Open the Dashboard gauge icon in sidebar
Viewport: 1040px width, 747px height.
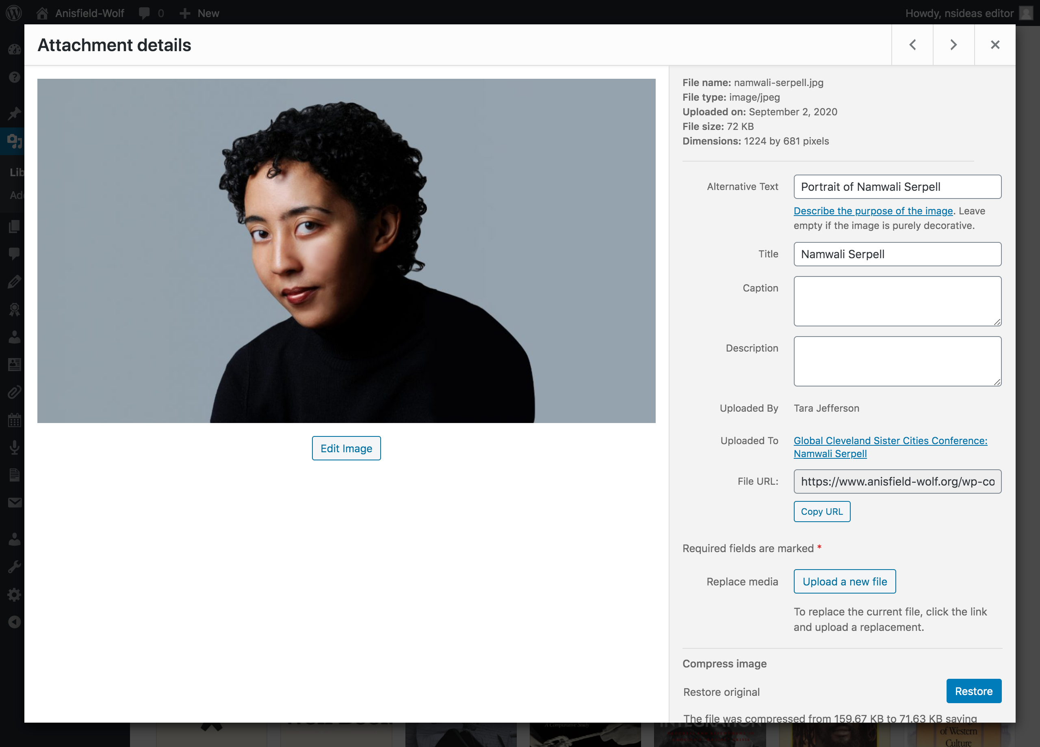14,50
